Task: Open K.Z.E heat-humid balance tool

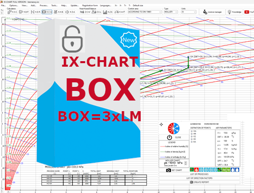Action: (x=108, y=12)
